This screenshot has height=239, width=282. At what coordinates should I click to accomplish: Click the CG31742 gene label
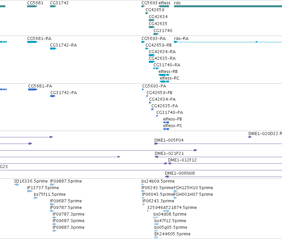coord(59,3)
